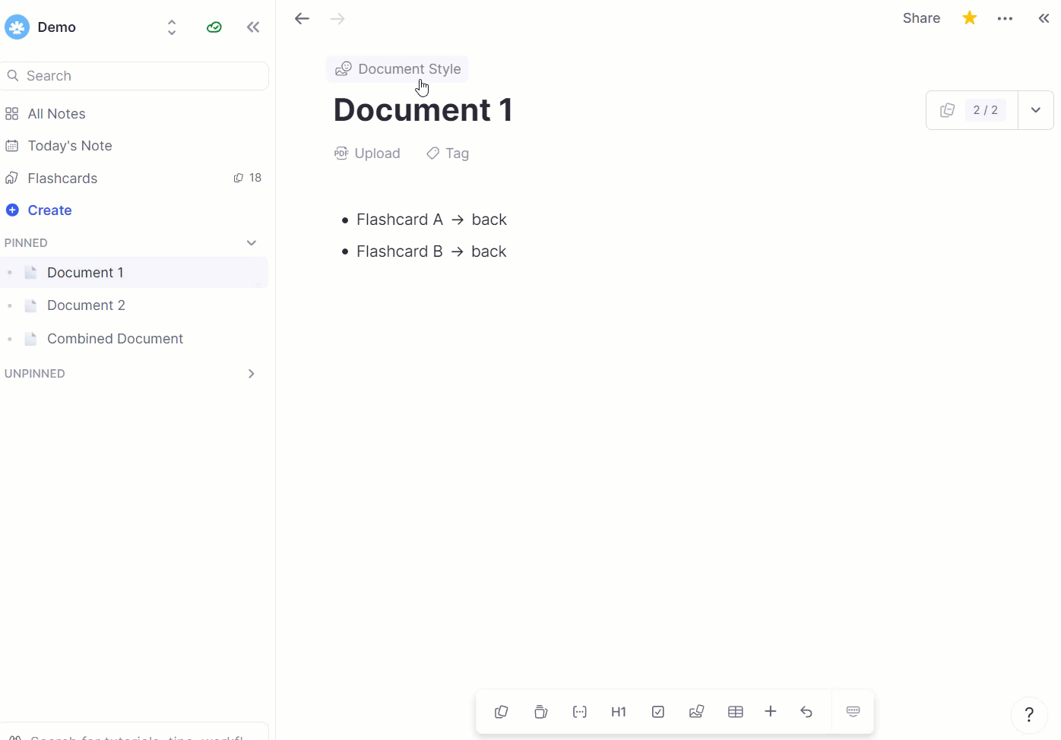Open the Flashcards section in sidebar
Screen dimensions: 1061x740
62,179
